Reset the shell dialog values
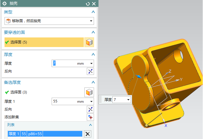Viewport: 203px width, 139px height. pyautogui.click(x=88, y=4)
